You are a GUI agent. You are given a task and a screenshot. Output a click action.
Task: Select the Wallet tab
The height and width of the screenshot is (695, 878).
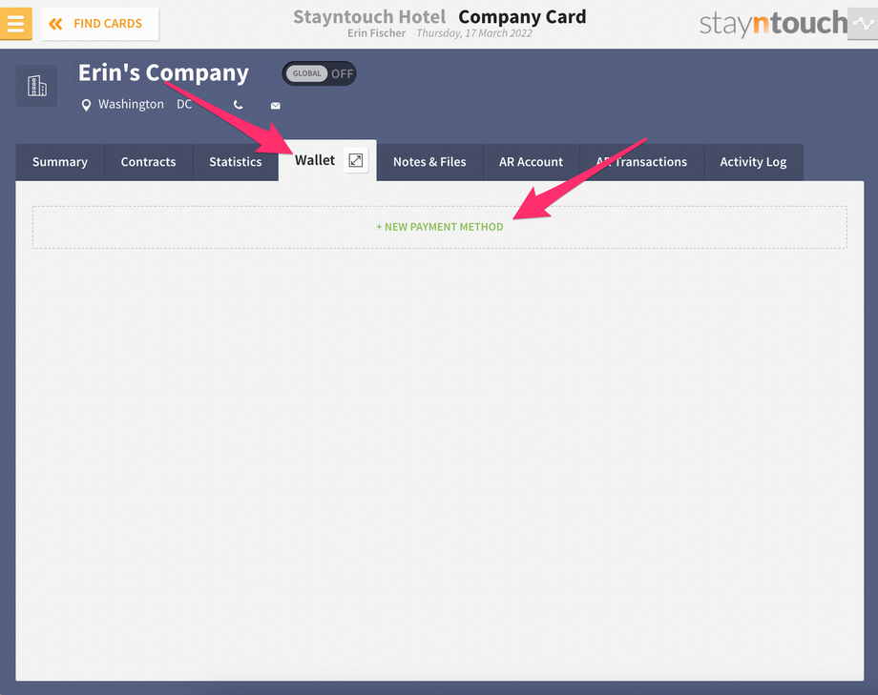point(315,160)
